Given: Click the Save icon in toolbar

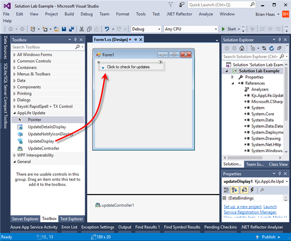Looking at the screenshot, I should click(64, 29).
